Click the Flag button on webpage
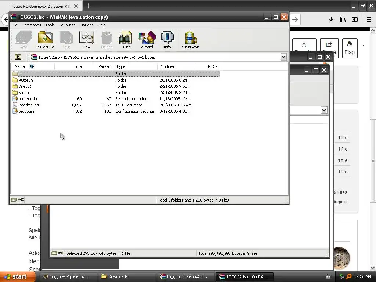 point(350,48)
